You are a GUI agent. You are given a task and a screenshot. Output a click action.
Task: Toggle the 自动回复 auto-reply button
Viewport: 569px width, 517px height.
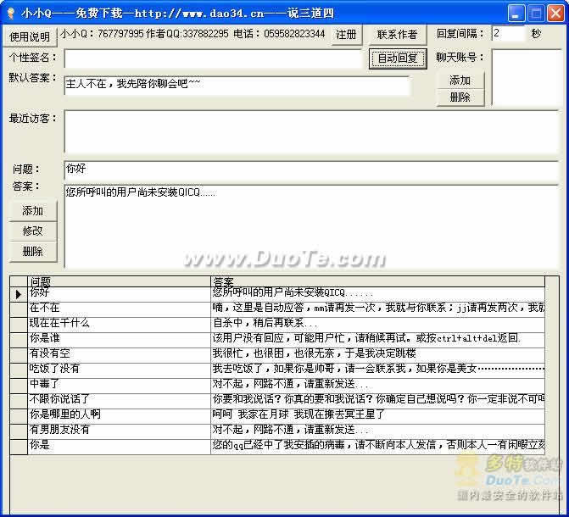(397, 58)
